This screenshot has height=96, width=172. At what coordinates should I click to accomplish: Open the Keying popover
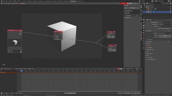point(12,93)
